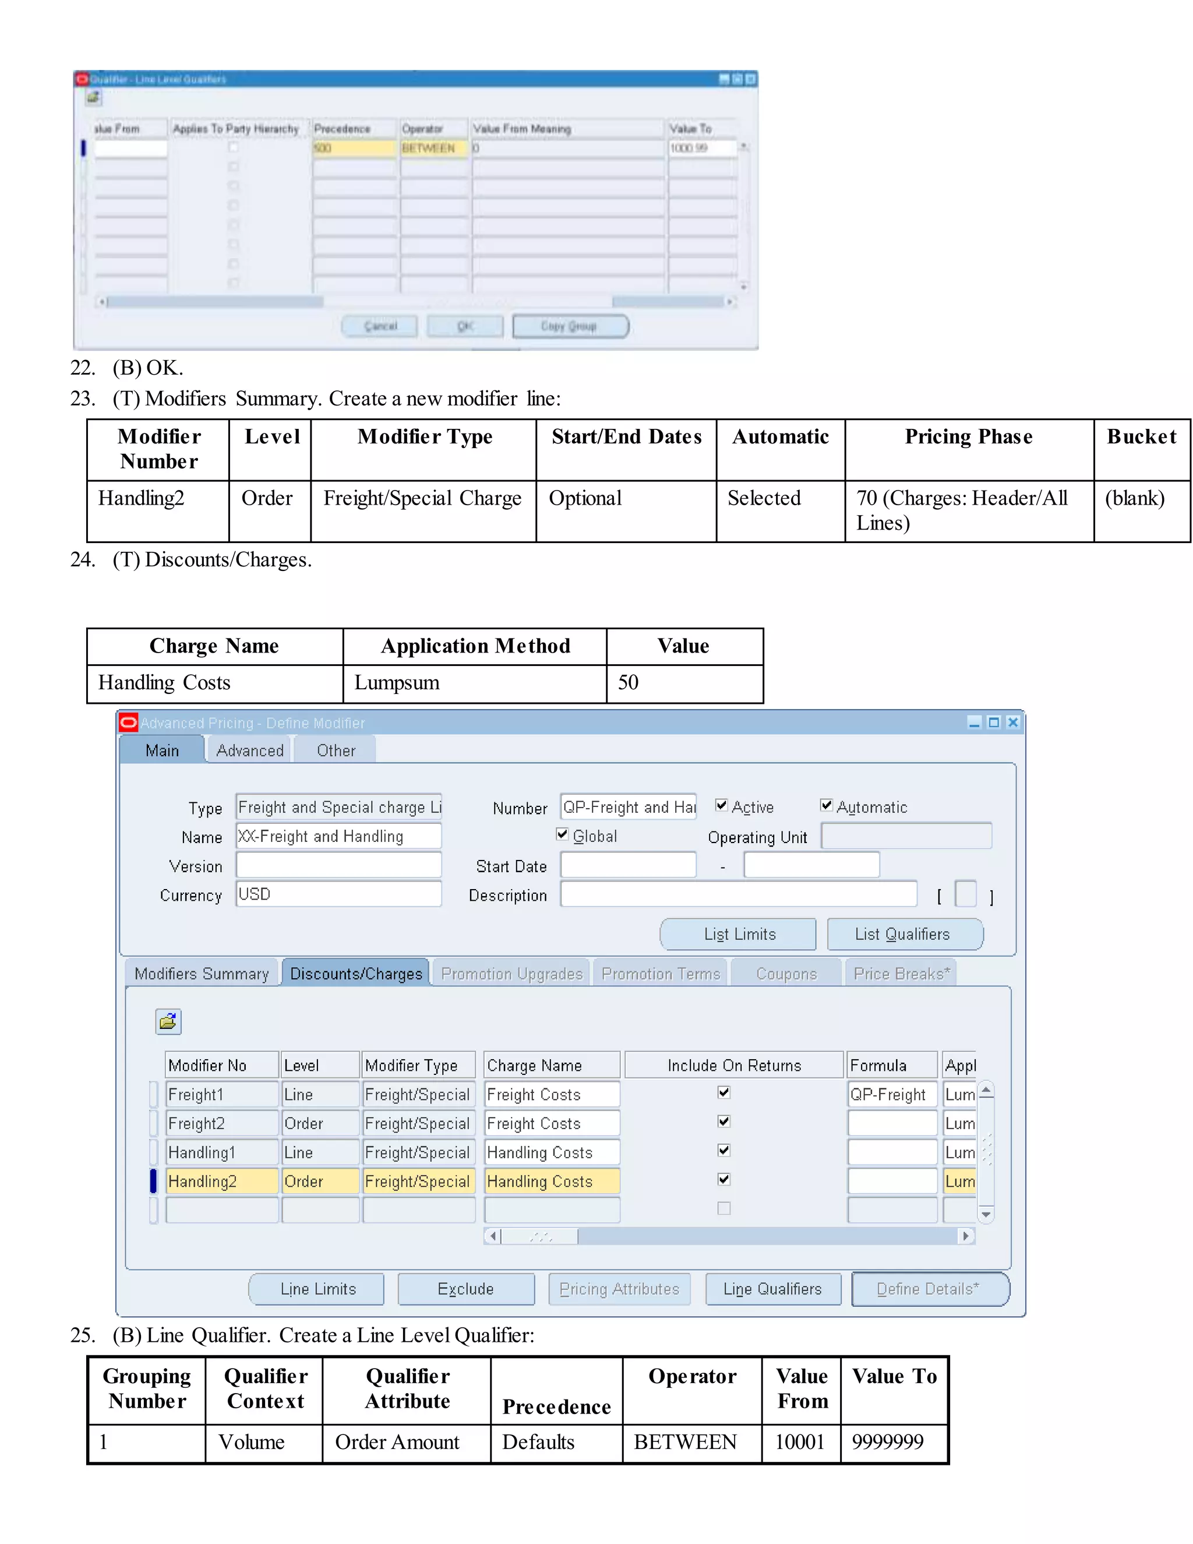The image size is (1193, 1544).
Task: Select the Price Breaks tab
Action: (x=902, y=974)
